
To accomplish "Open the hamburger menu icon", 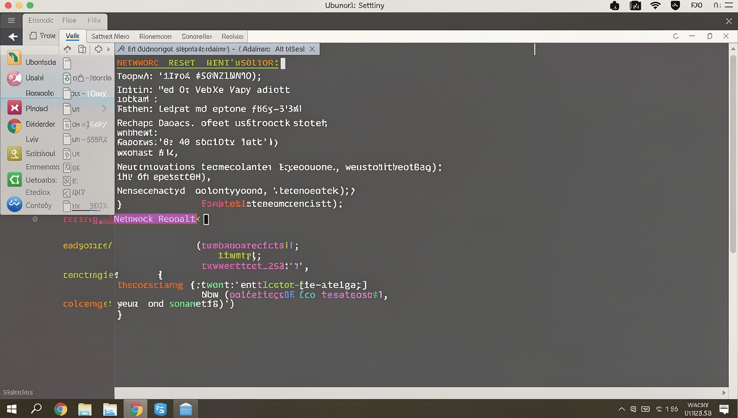I will [x=11, y=20].
